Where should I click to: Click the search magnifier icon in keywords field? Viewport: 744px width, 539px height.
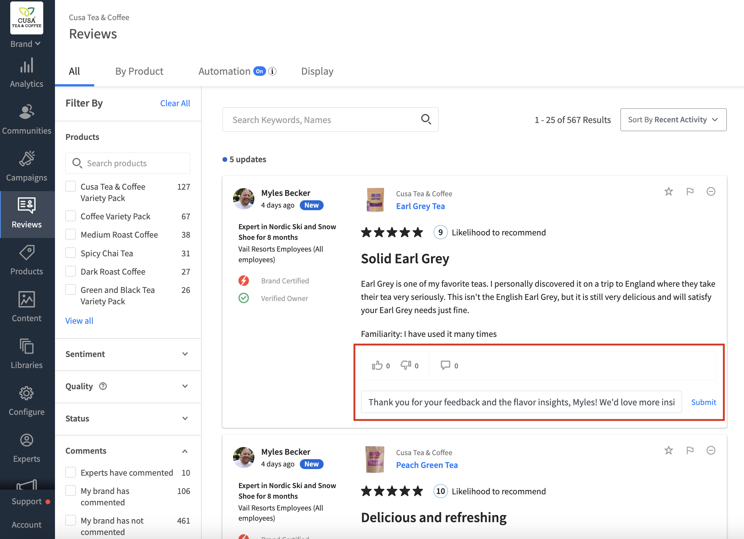(426, 119)
